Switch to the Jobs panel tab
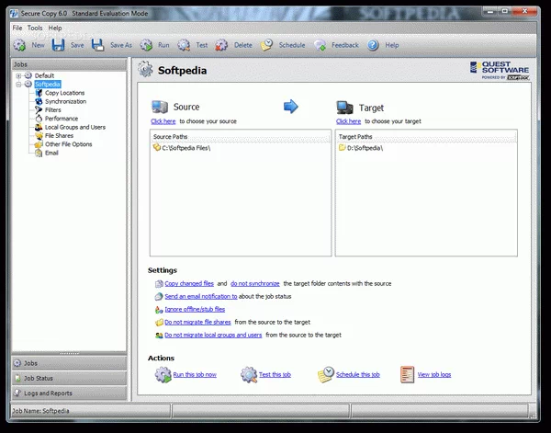 click(69, 363)
